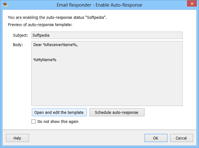Open the Help for this dialog
The height and width of the screenshot is (148, 199).
[17, 138]
